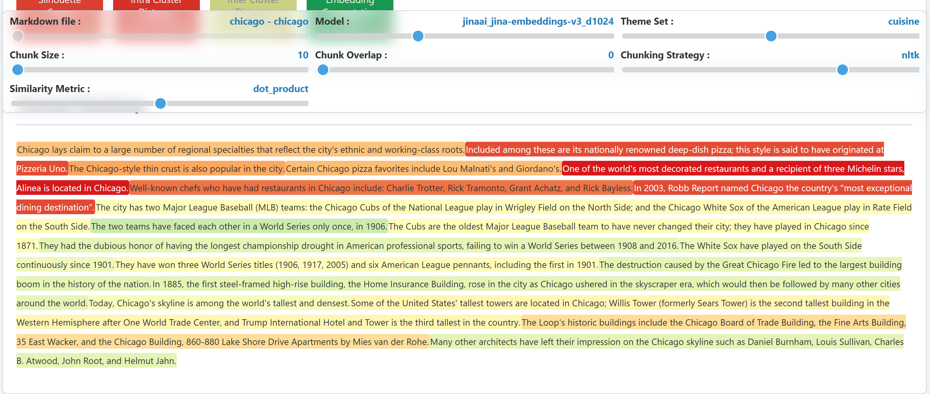Select the Michelin stars sentence chunk
Image resolution: width=930 pixels, height=394 pixels.
tap(733, 169)
